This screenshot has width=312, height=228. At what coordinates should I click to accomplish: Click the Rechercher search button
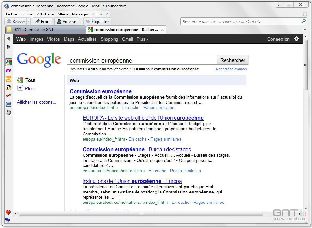[x=233, y=60]
